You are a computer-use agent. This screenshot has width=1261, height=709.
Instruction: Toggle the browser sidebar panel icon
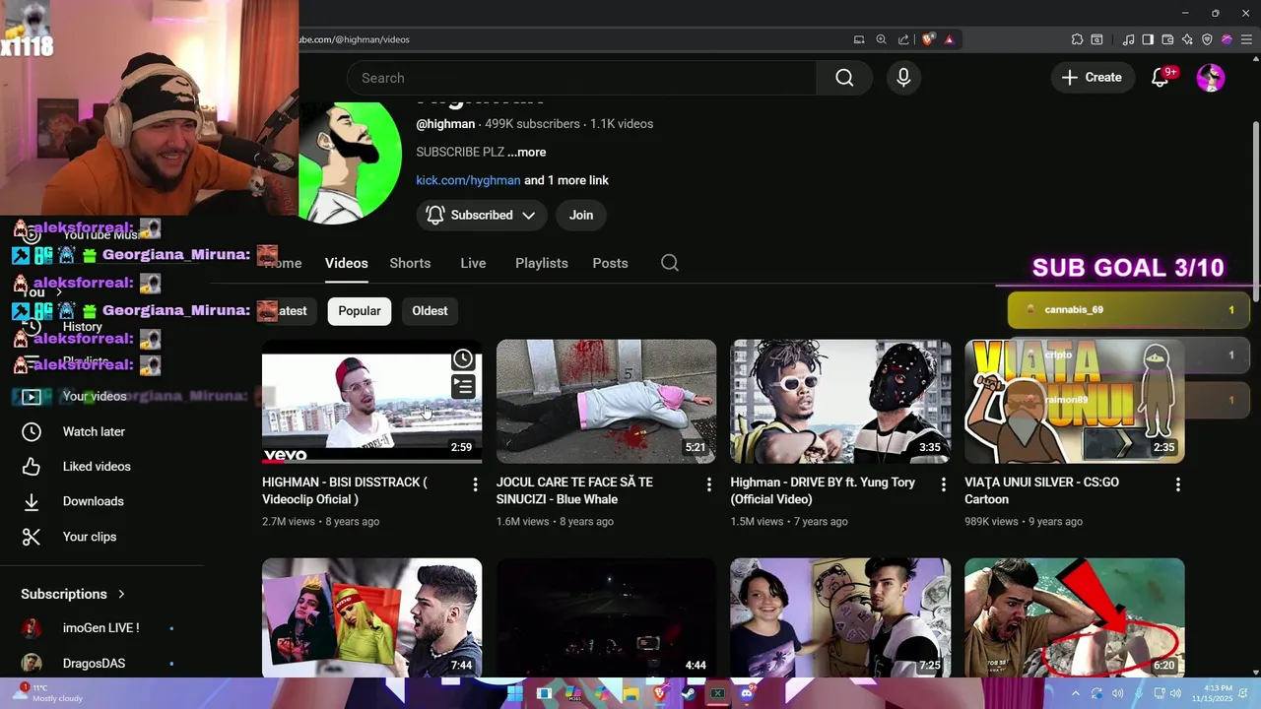1148,39
